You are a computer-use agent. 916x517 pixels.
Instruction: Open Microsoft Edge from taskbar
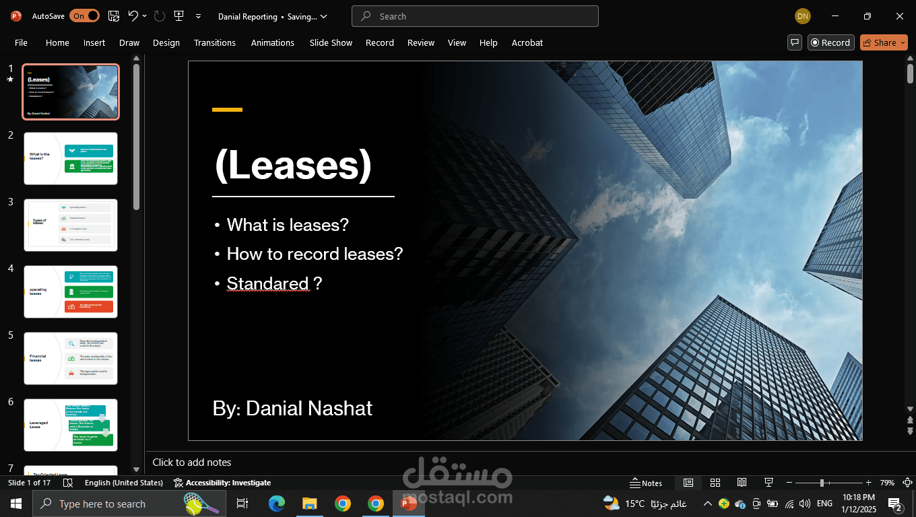point(276,504)
